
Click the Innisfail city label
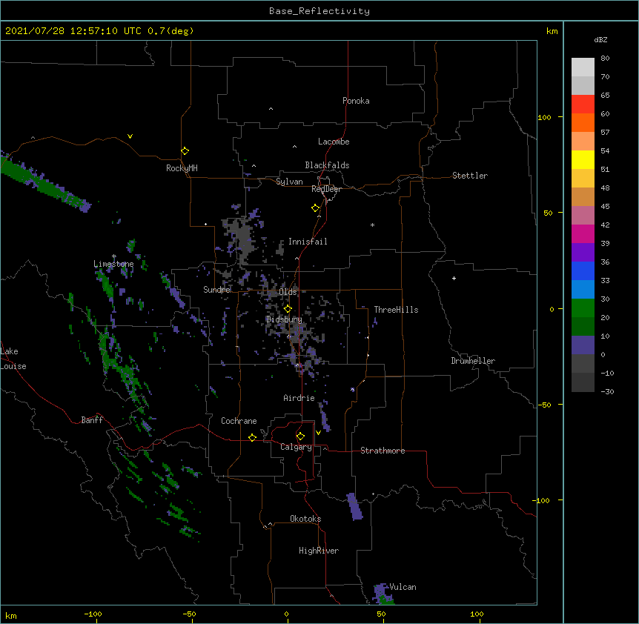click(x=308, y=242)
